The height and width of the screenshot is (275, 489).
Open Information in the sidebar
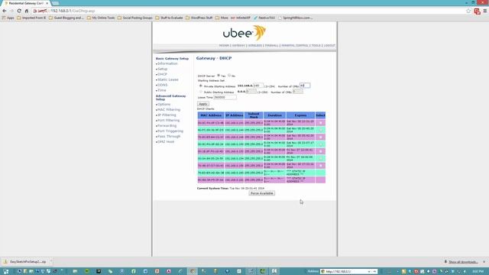click(167, 63)
